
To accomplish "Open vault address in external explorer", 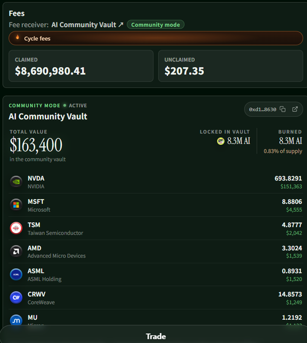I will tap(295, 109).
